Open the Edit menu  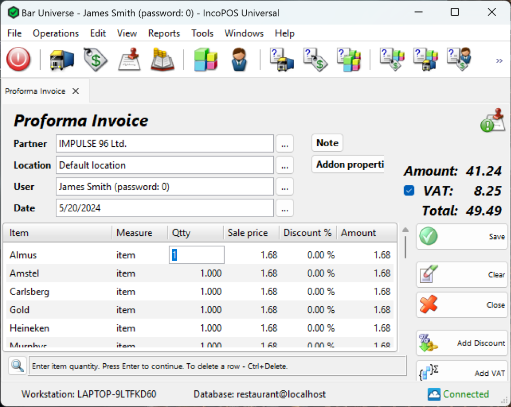98,33
